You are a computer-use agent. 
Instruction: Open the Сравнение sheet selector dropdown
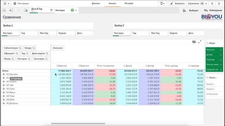(197, 3)
